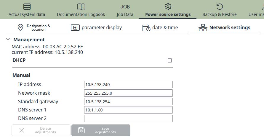Click the Backup & Restore circular arrow icon
264x138 pixels.
[220, 7]
